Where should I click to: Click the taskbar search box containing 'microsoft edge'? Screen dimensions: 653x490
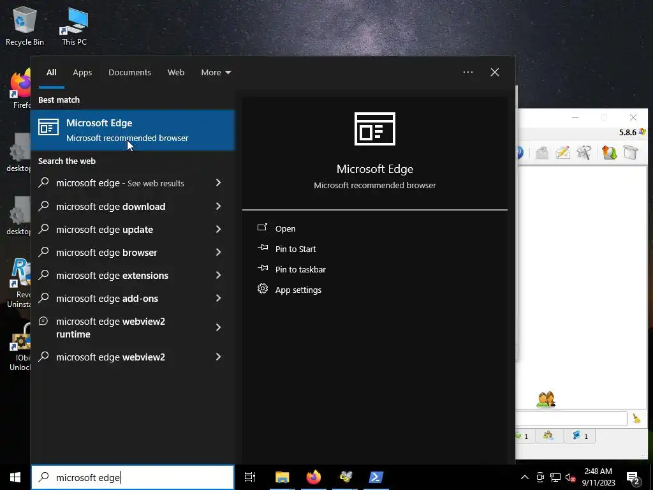133,477
